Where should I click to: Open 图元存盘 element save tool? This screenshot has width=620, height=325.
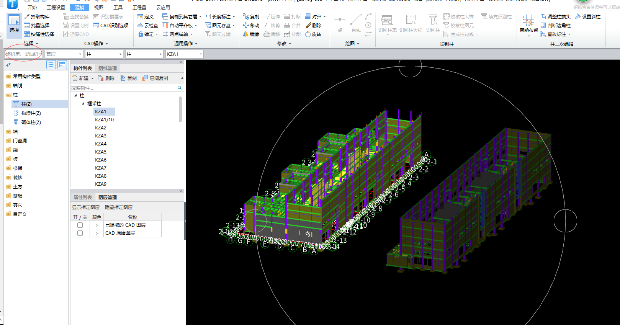(x=220, y=25)
